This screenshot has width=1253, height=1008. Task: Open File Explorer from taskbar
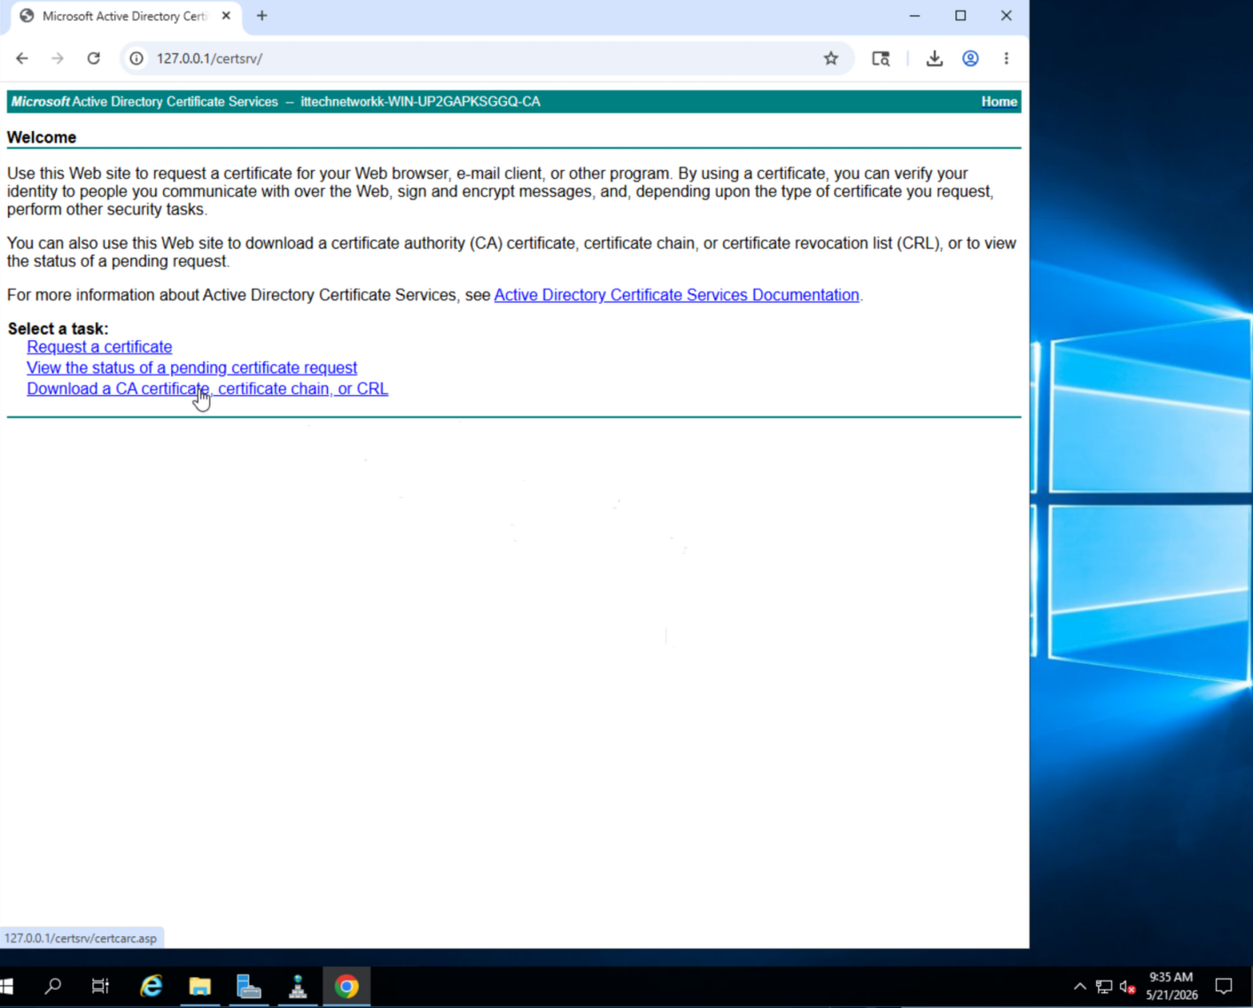(200, 986)
